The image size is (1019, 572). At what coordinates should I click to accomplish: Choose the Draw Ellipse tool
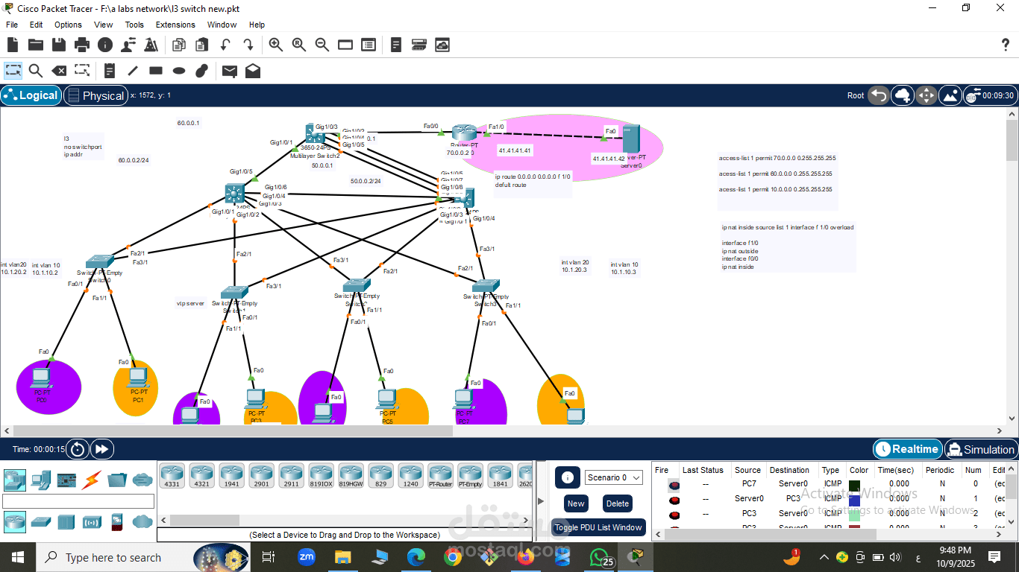coord(179,71)
